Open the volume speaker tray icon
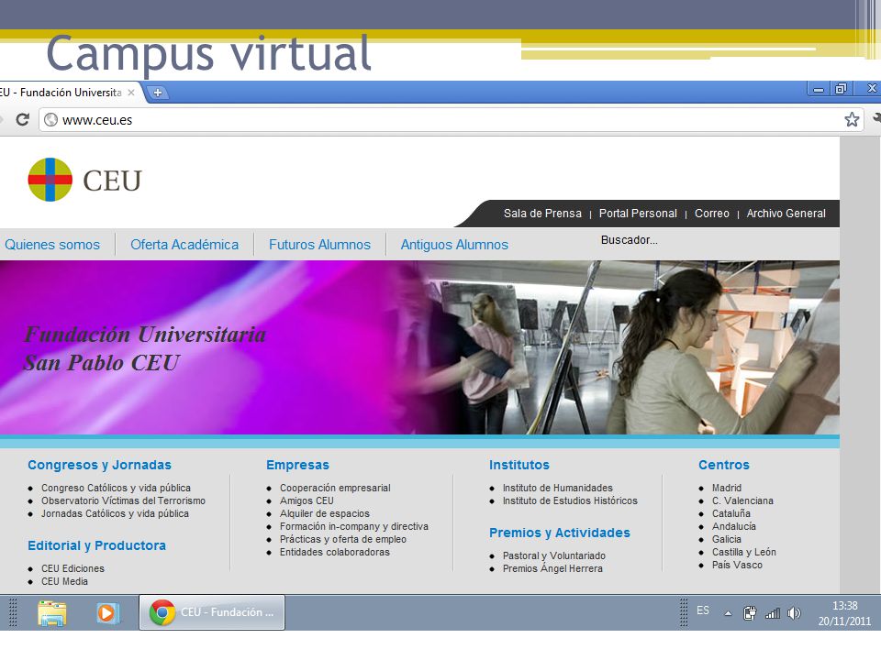Screen dimensions: 881x660 coord(794,613)
